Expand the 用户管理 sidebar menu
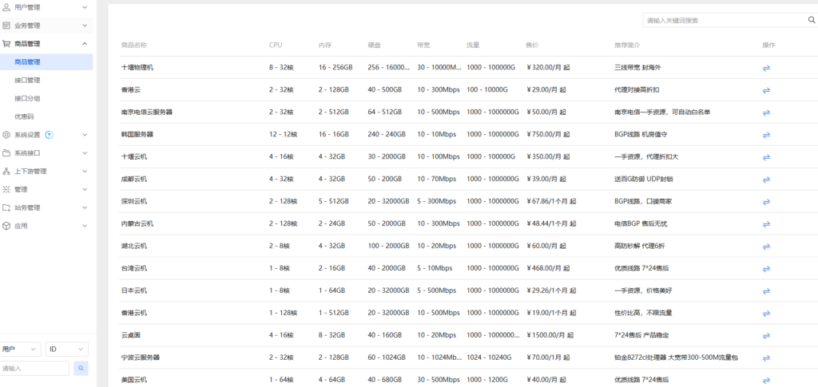Screen dimensions: 818x387 46,7
